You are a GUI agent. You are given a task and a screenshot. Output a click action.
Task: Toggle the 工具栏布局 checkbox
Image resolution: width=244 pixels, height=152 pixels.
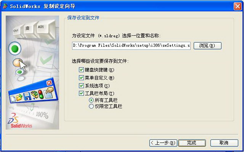pyautogui.click(x=81, y=93)
